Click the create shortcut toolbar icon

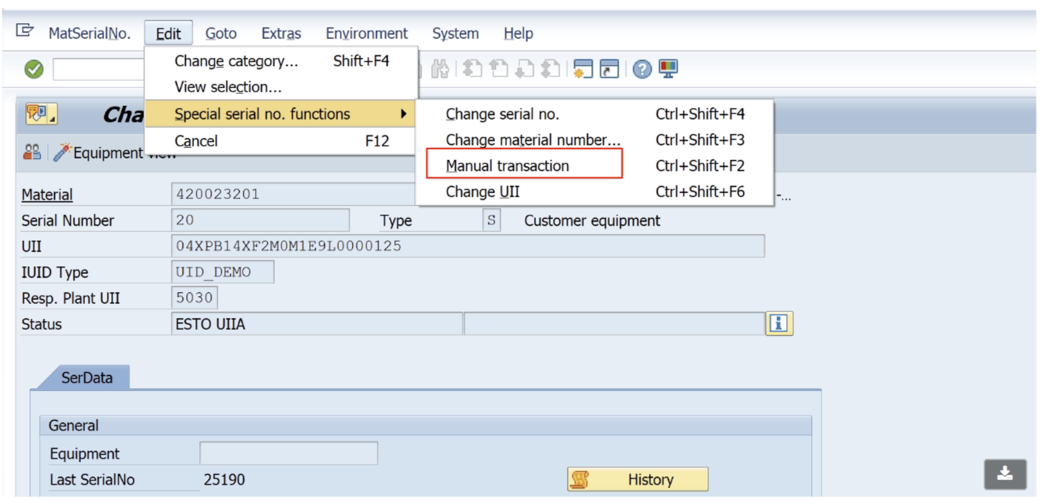[x=609, y=70]
